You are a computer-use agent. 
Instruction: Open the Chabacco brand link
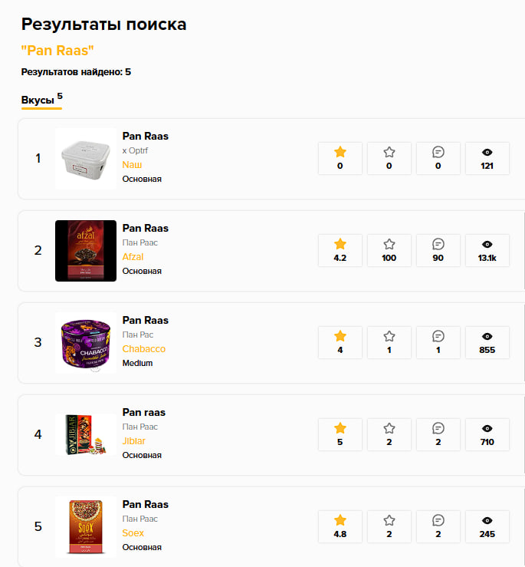[144, 349]
